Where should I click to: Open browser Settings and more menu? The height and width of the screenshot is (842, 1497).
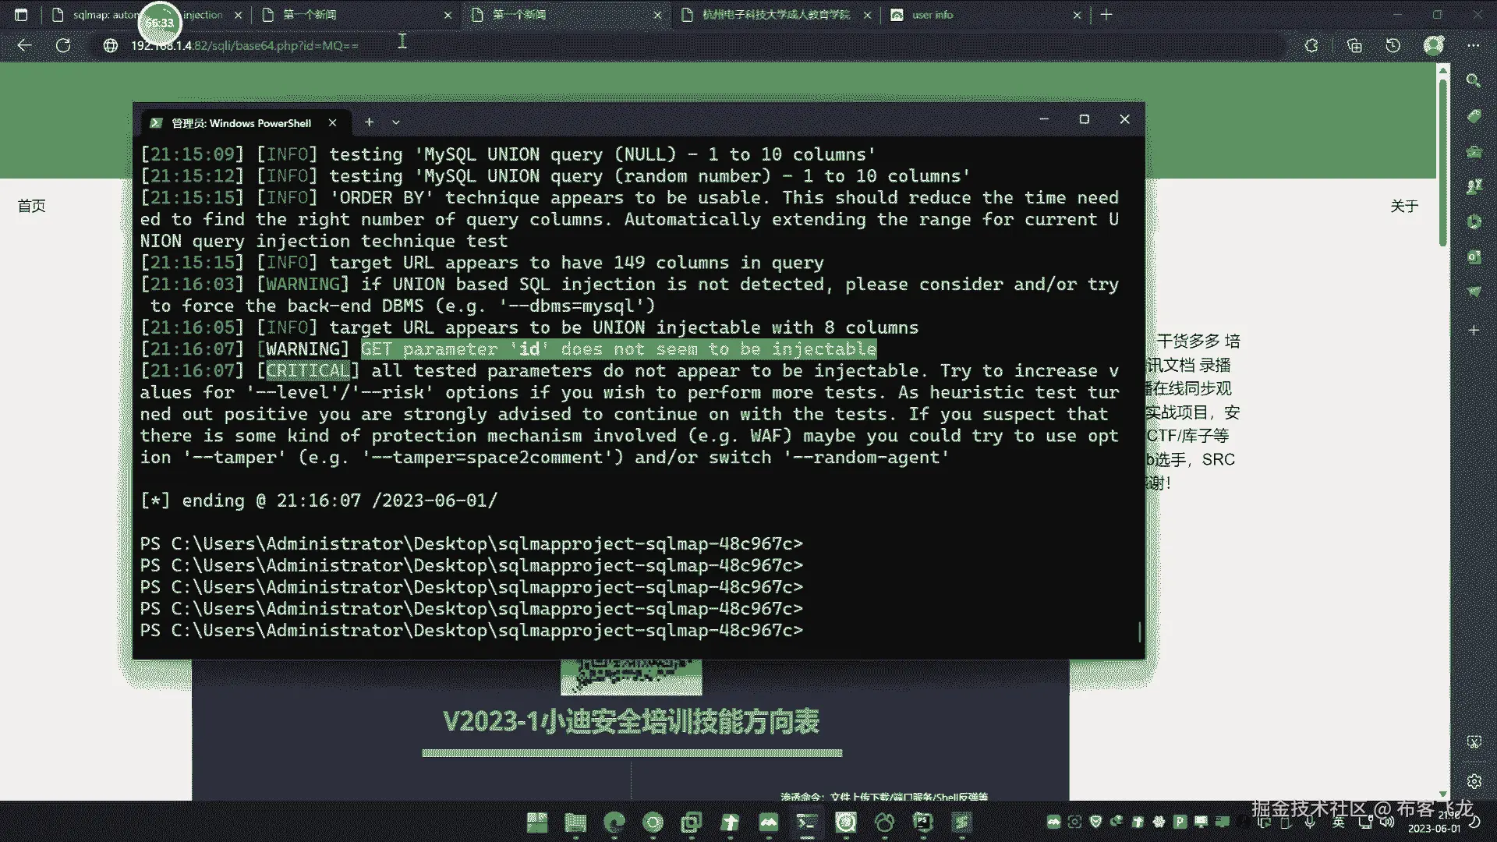click(x=1473, y=45)
